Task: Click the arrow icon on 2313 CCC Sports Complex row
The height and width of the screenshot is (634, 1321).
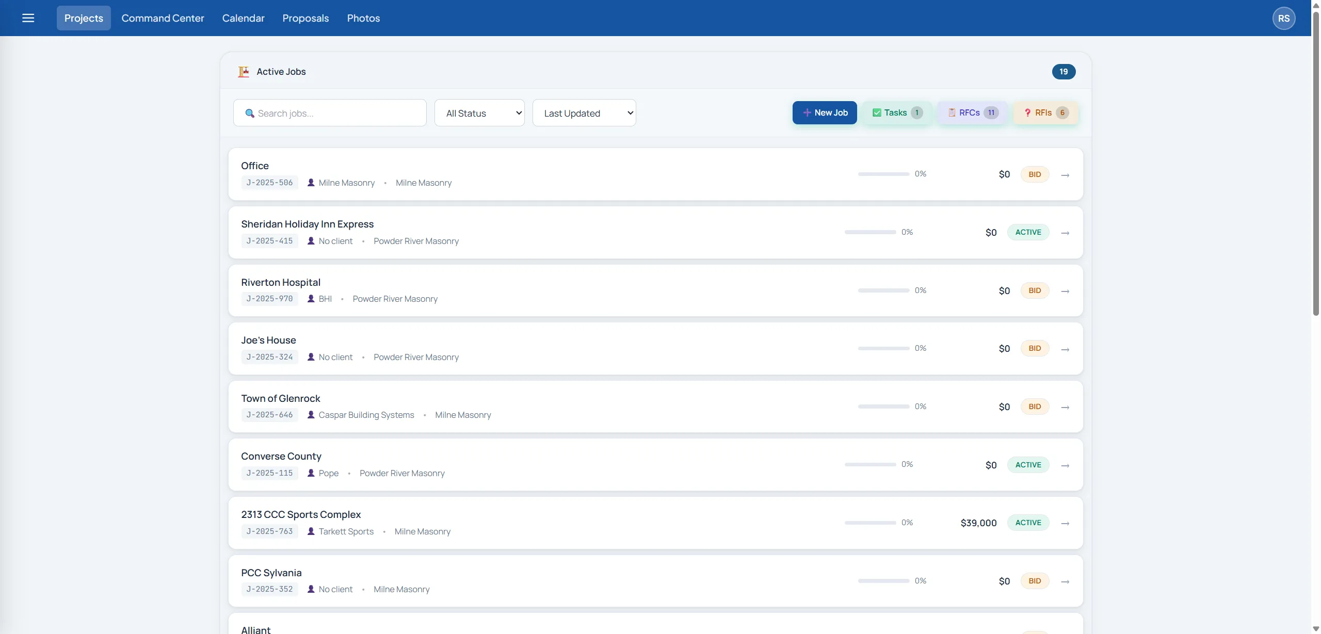Action: [x=1065, y=523]
